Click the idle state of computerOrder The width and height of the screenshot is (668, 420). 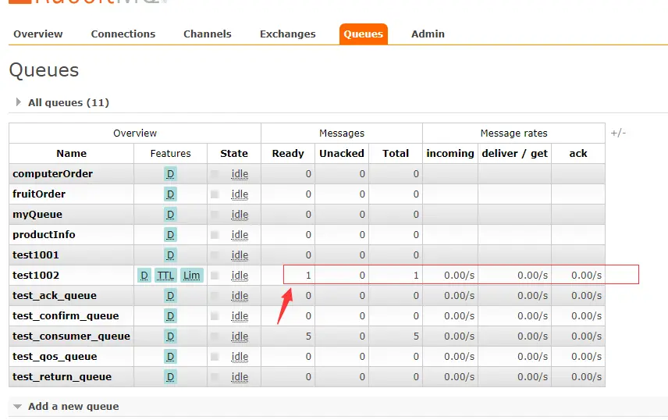pos(240,174)
